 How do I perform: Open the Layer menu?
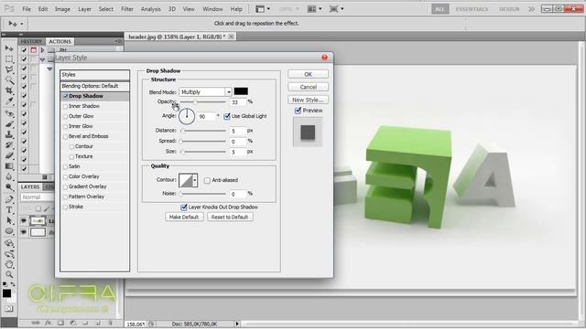click(x=84, y=9)
